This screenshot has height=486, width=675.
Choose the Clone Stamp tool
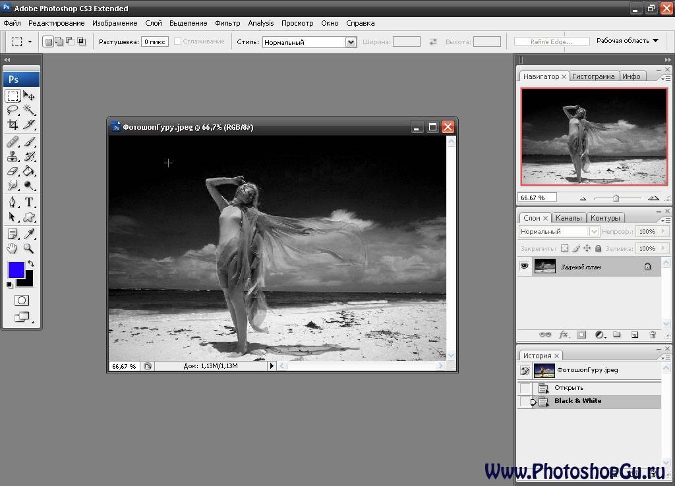13,157
